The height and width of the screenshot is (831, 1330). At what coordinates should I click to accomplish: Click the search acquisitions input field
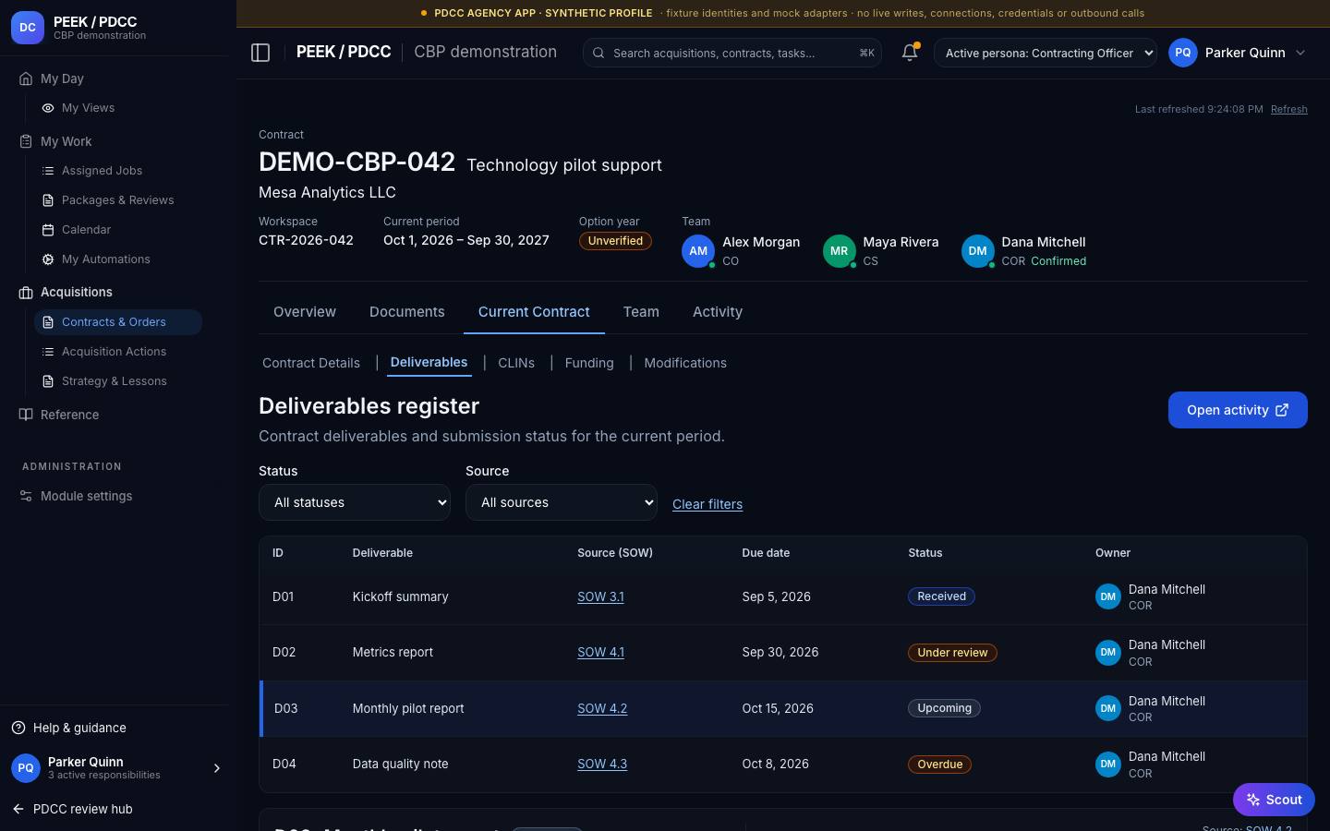point(732,53)
